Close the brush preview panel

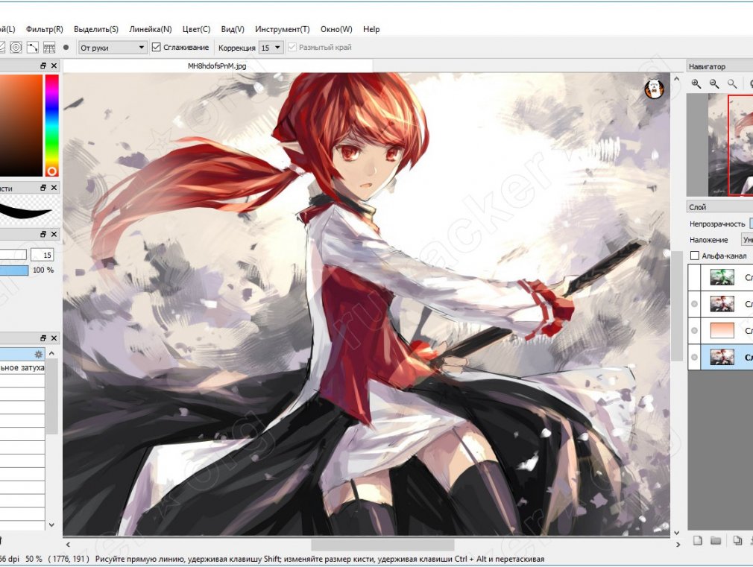[x=54, y=188]
